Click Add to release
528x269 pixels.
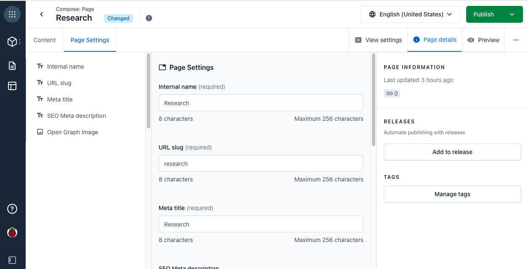coord(452,152)
